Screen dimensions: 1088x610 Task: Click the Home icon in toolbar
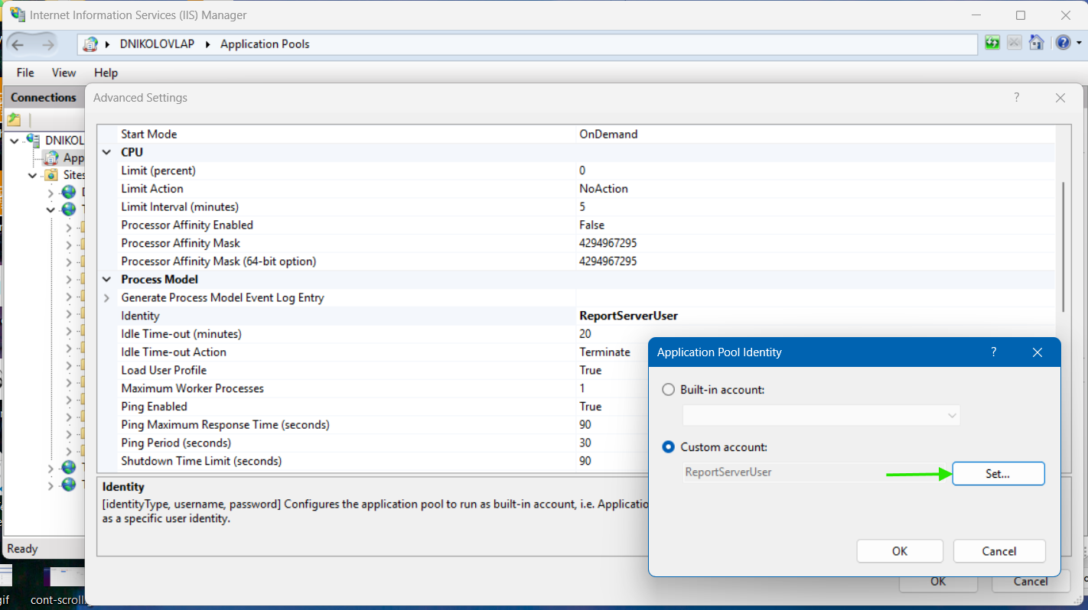click(1036, 43)
